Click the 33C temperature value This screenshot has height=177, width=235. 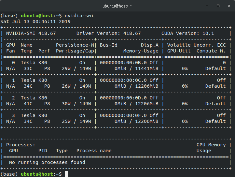click(28, 68)
